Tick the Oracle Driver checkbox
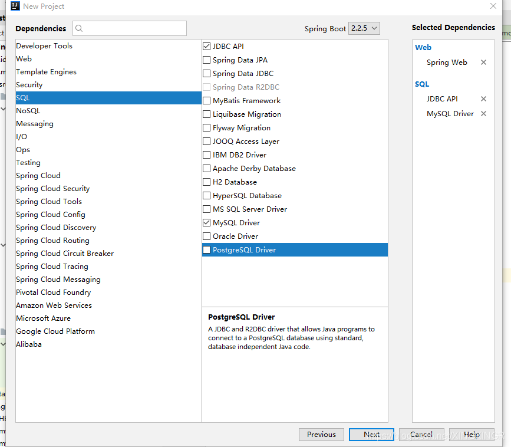This screenshot has height=447, width=511. pos(207,236)
